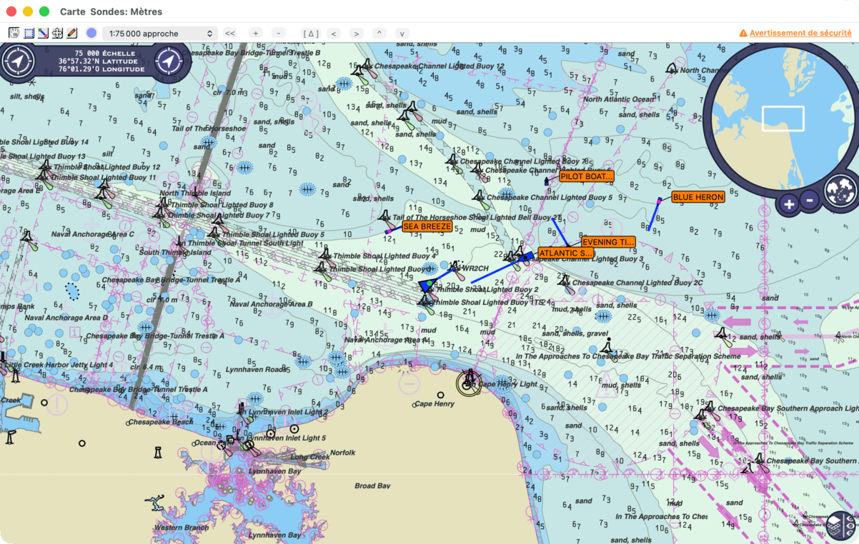Select the SEA BREEZE vessel label
The width and height of the screenshot is (859, 544).
point(427,226)
